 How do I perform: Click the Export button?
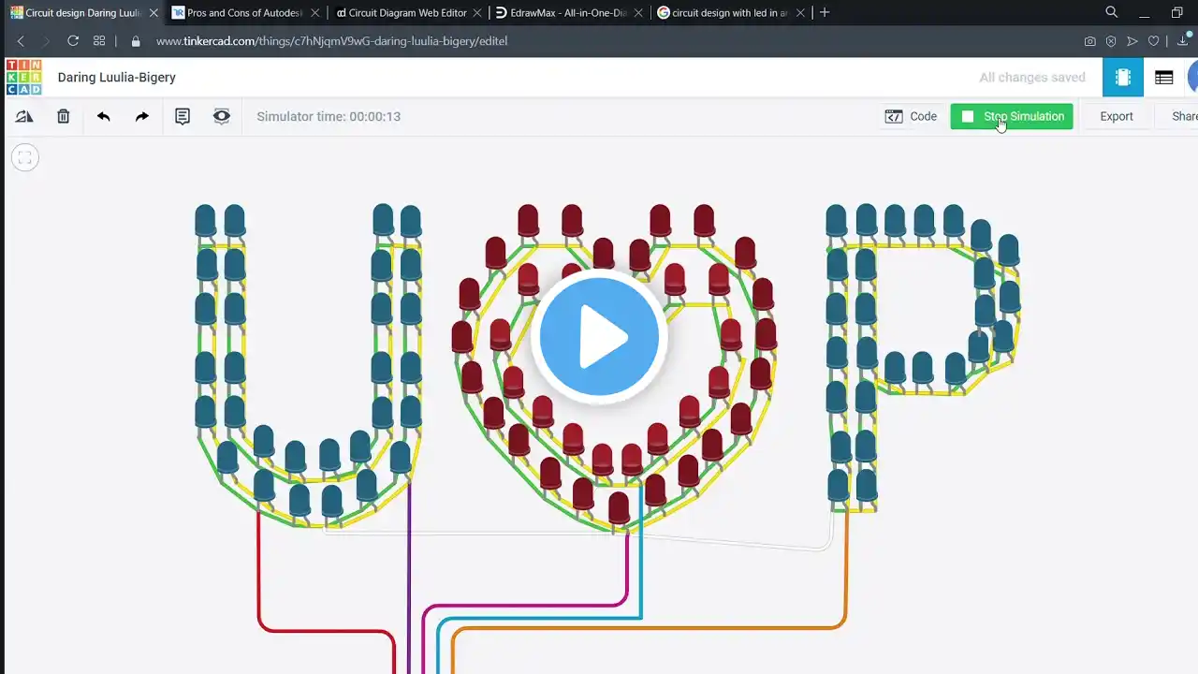[x=1116, y=116]
